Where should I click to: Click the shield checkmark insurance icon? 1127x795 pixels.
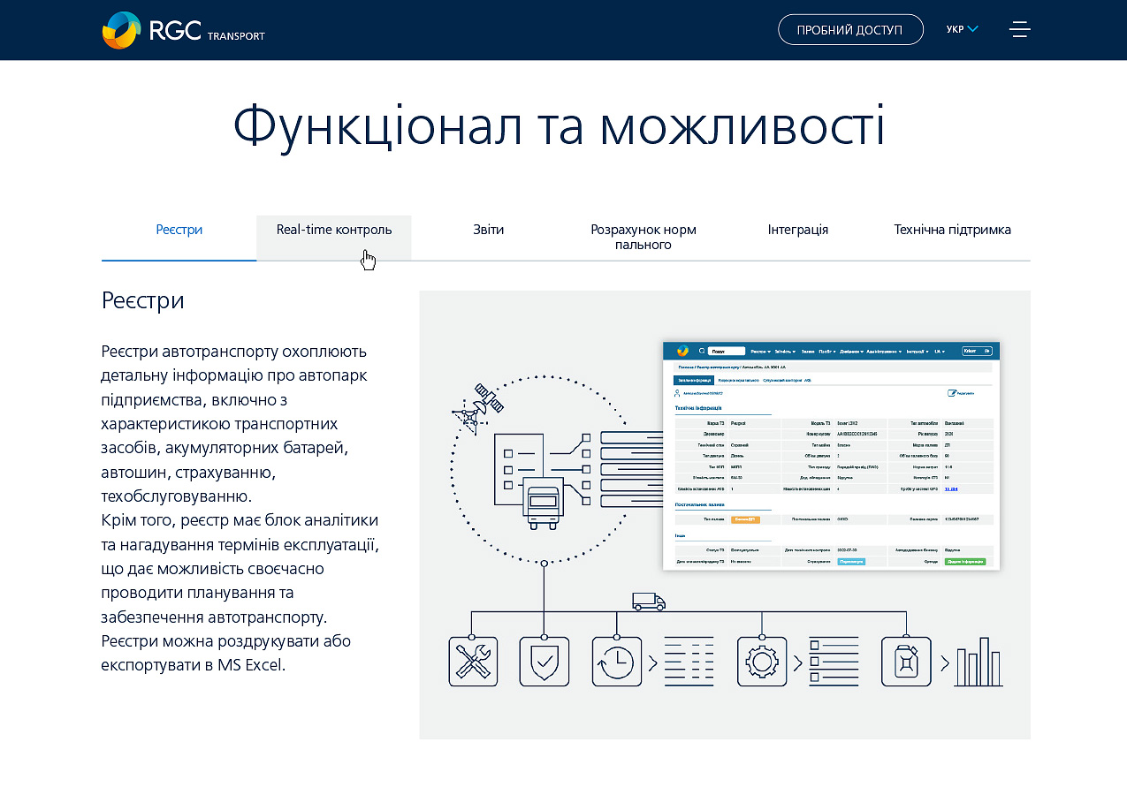pos(544,661)
